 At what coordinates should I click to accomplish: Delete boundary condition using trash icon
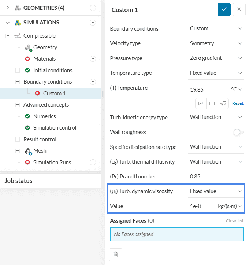pyautogui.click(x=116, y=255)
